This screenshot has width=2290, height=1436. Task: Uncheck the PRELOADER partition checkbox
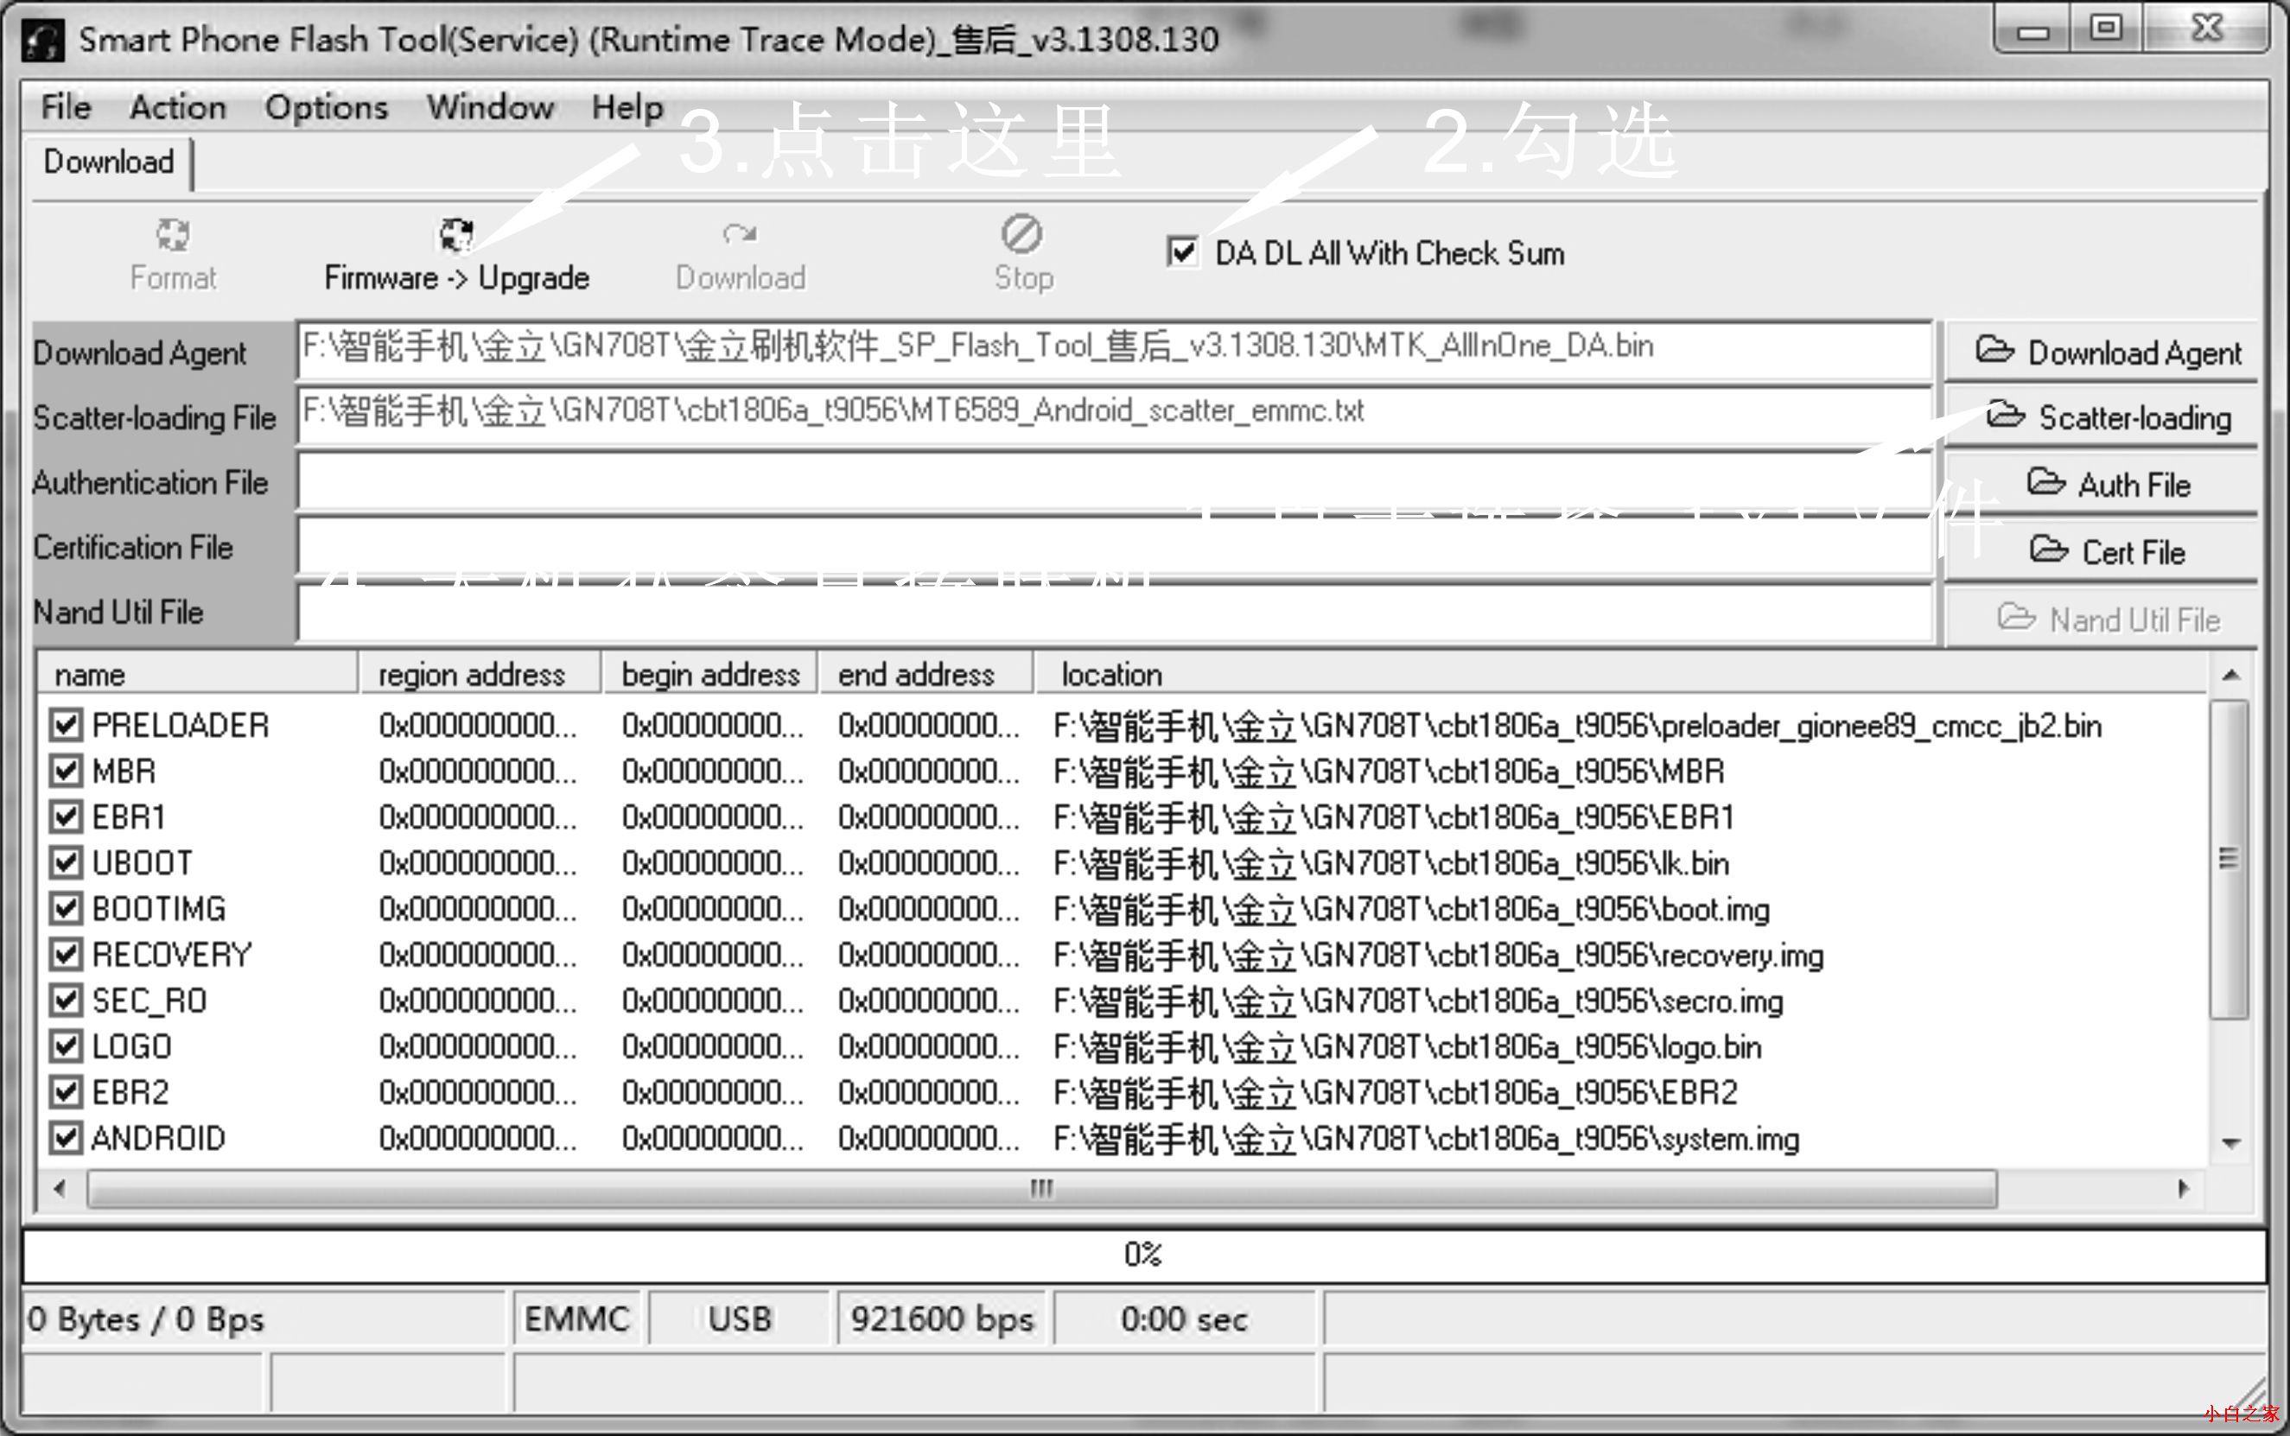[66, 726]
